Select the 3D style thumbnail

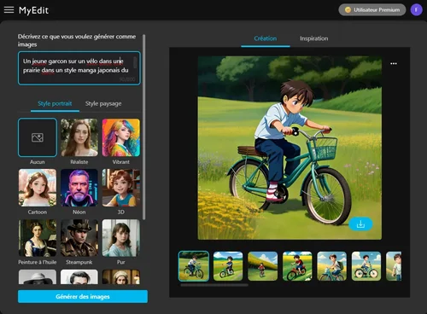[121, 188]
